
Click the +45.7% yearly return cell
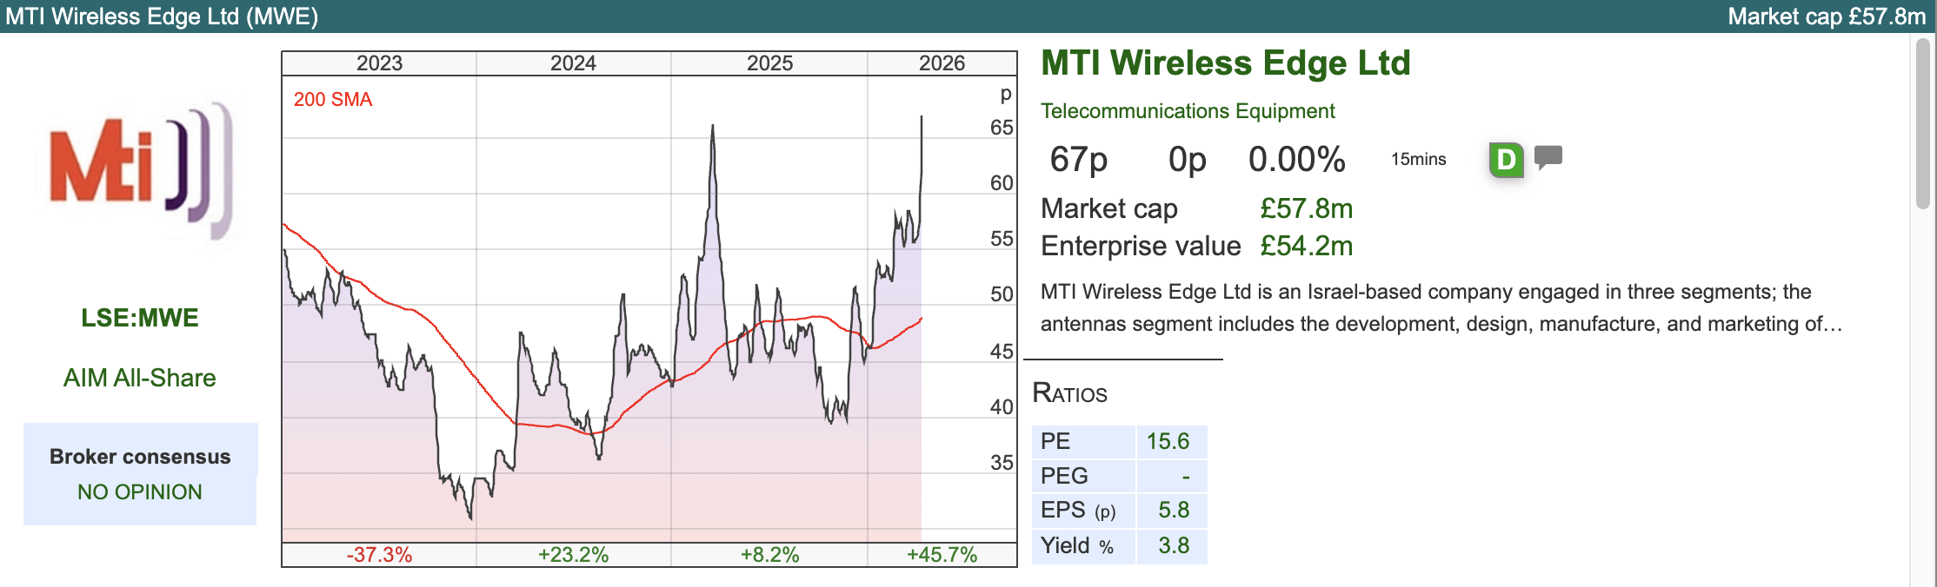[942, 555]
